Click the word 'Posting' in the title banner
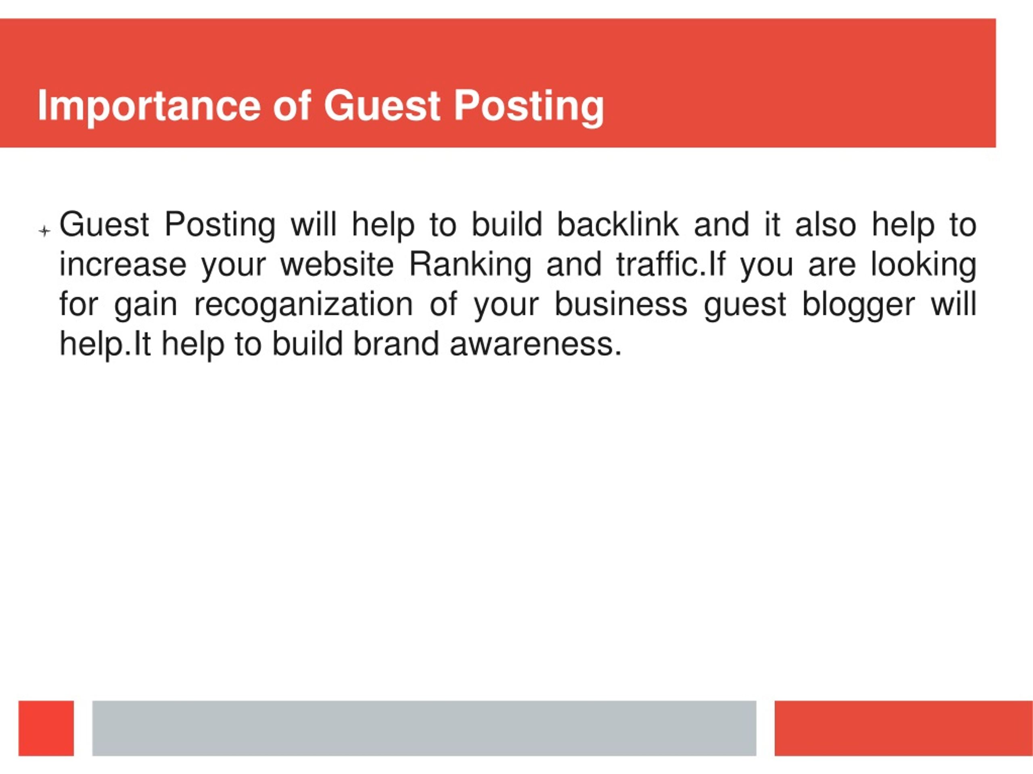The image size is (1033, 774). pyautogui.click(x=529, y=107)
